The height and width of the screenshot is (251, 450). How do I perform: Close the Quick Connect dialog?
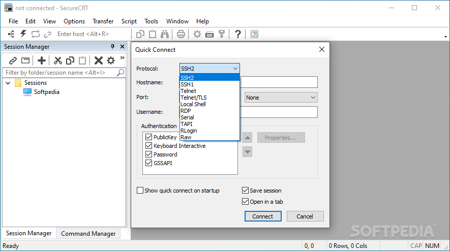pyautogui.click(x=322, y=49)
